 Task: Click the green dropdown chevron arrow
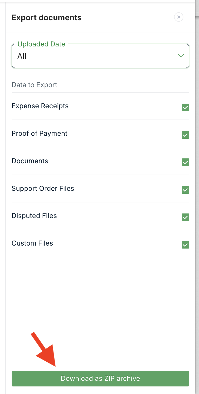[181, 56]
